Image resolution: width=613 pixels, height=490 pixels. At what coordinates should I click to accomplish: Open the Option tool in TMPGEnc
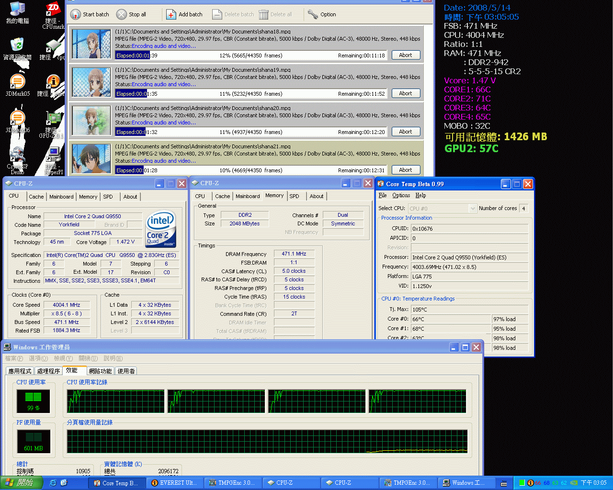322,14
